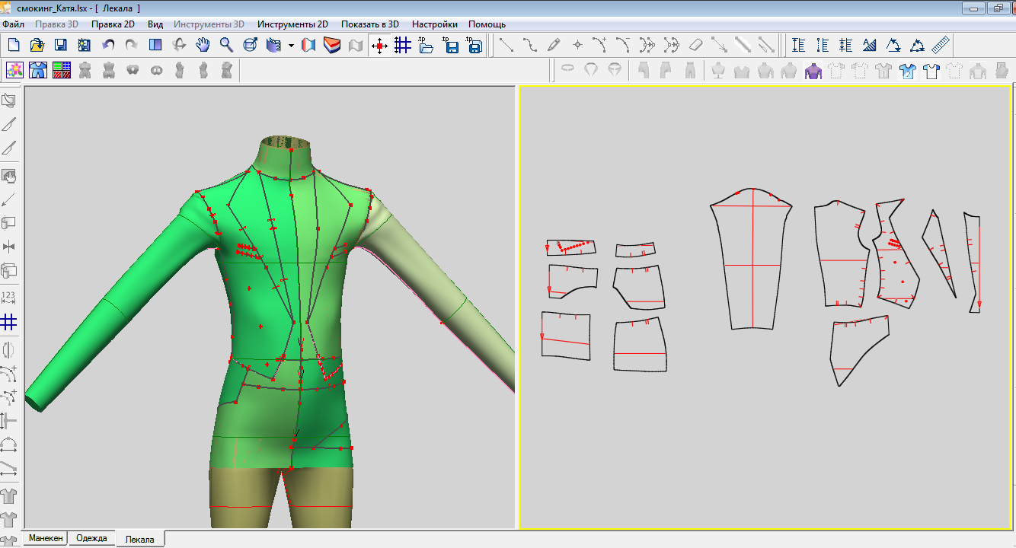1016x548 pixels.
Task: Switch to the Одежда tab
Action: pyautogui.click(x=91, y=538)
